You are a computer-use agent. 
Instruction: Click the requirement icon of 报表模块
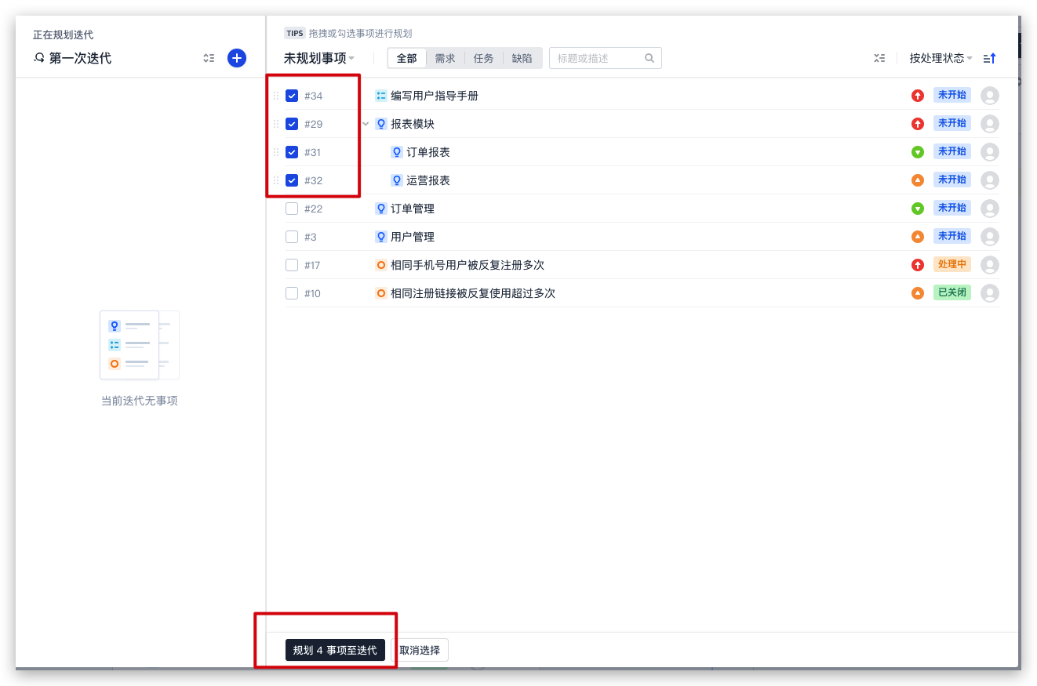pyautogui.click(x=381, y=124)
